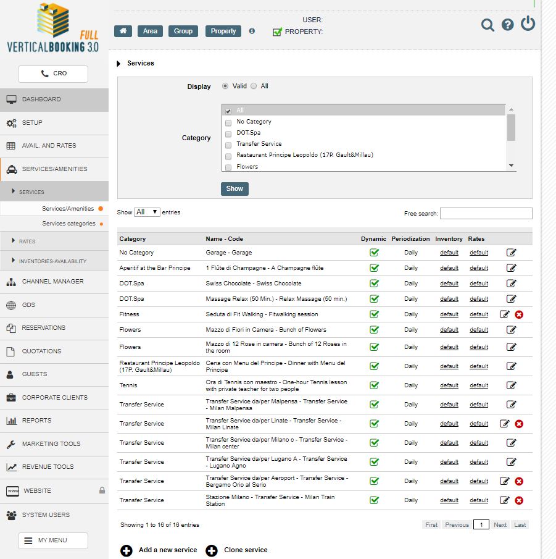Screen dimensions: 556x559
Task: Check the Transfer Service category checkbox
Action: coord(228,145)
